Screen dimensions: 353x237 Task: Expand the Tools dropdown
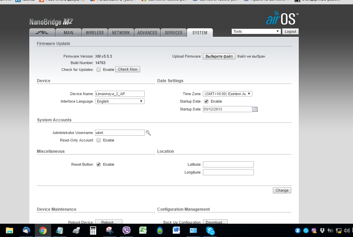click(x=256, y=31)
